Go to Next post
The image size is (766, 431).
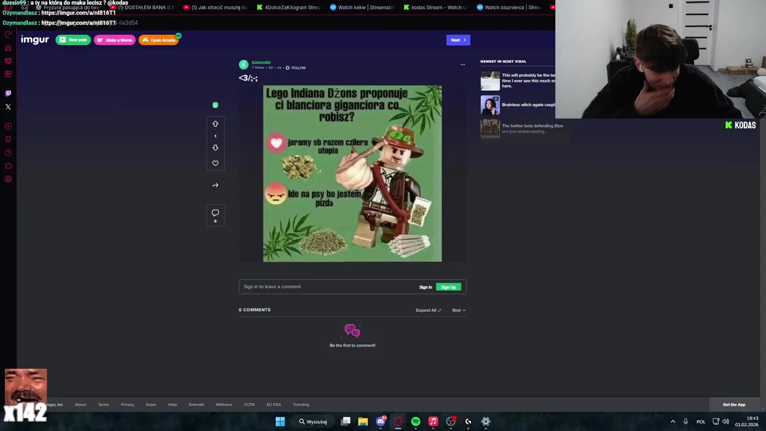coord(458,40)
